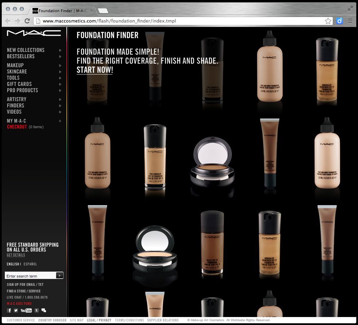Open the Chrome hamburger menu
The height and width of the screenshot is (325, 358).
[350, 21]
